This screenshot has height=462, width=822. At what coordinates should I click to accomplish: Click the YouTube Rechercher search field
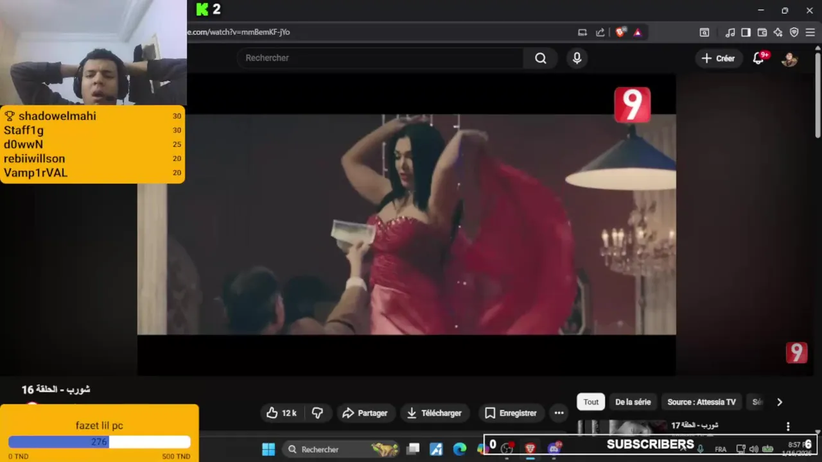(x=380, y=58)
